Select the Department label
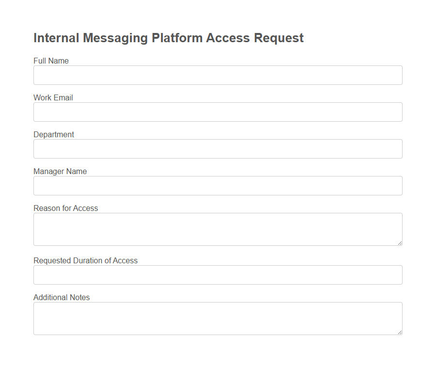This screenshot has width=436, height=368. [x=54, y=134]
